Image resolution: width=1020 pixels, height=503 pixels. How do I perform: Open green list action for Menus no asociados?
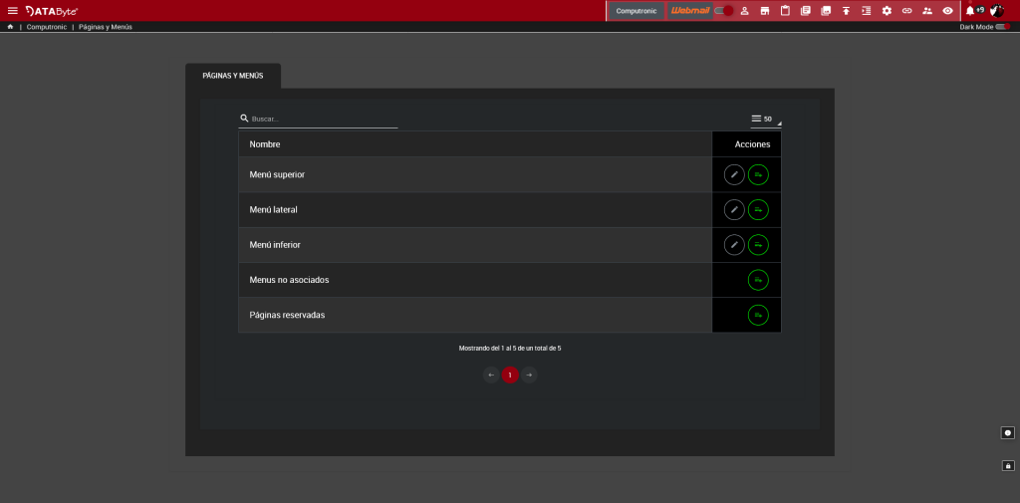[758, 280]
